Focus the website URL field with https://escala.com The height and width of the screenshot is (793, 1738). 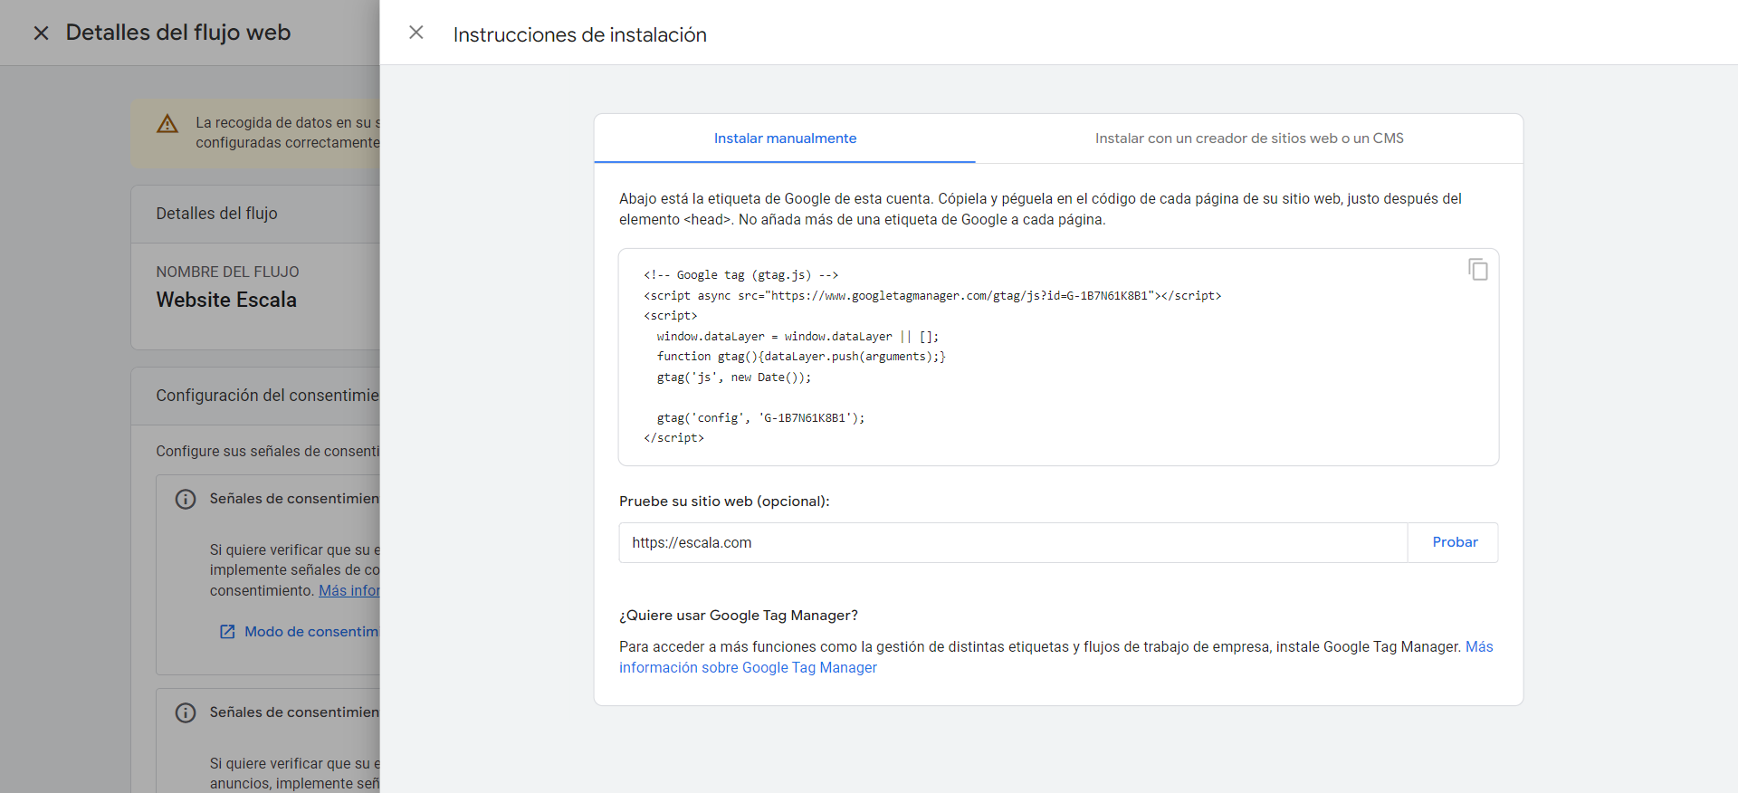tap(1013, 542)
